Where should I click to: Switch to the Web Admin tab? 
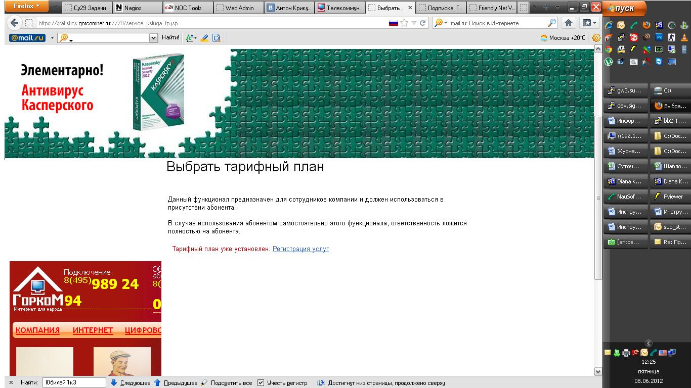[x=238, y=8]
